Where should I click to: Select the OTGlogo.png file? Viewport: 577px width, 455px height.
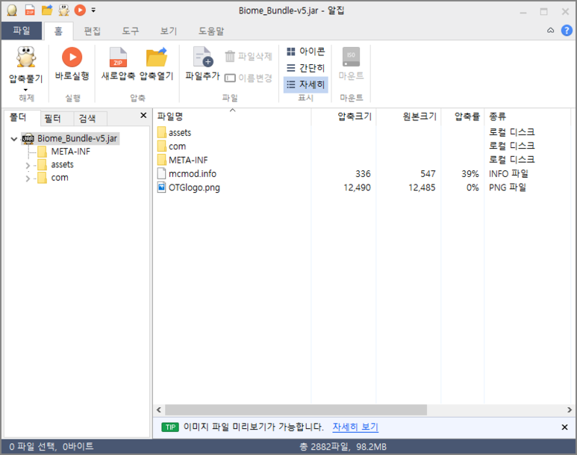194,188
